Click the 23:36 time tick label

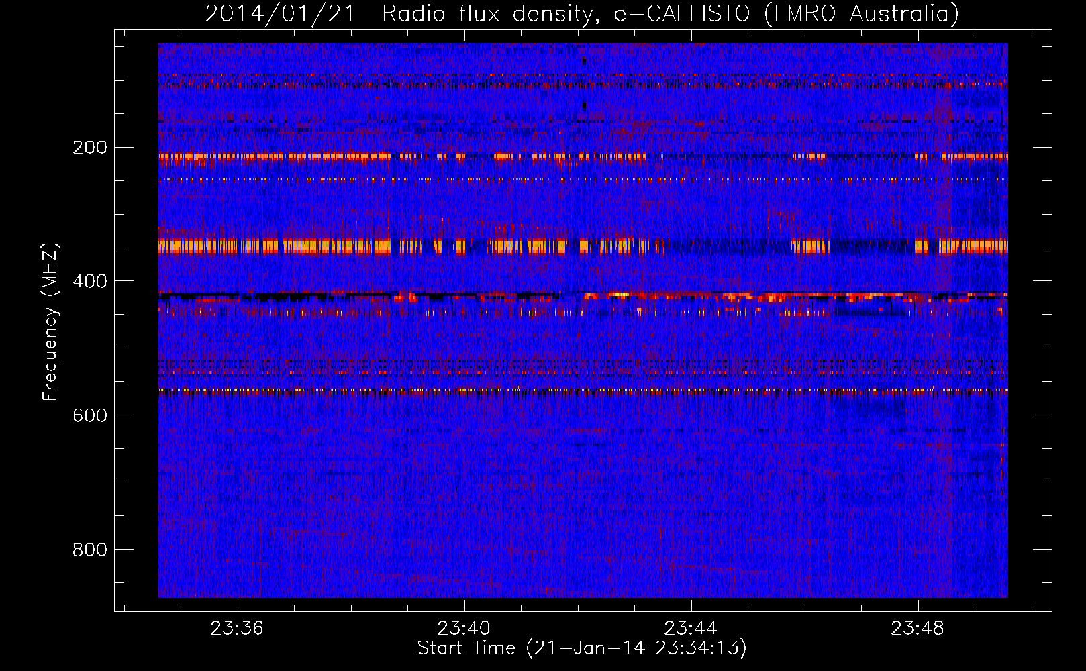237,628
